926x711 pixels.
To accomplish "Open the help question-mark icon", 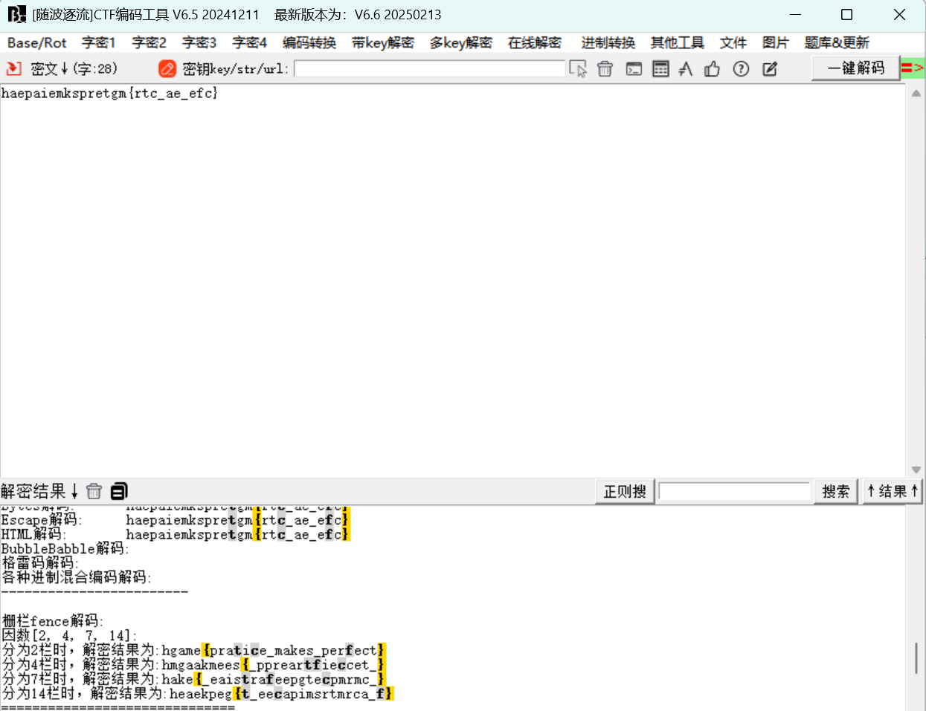I will click(x=741, y=68).
